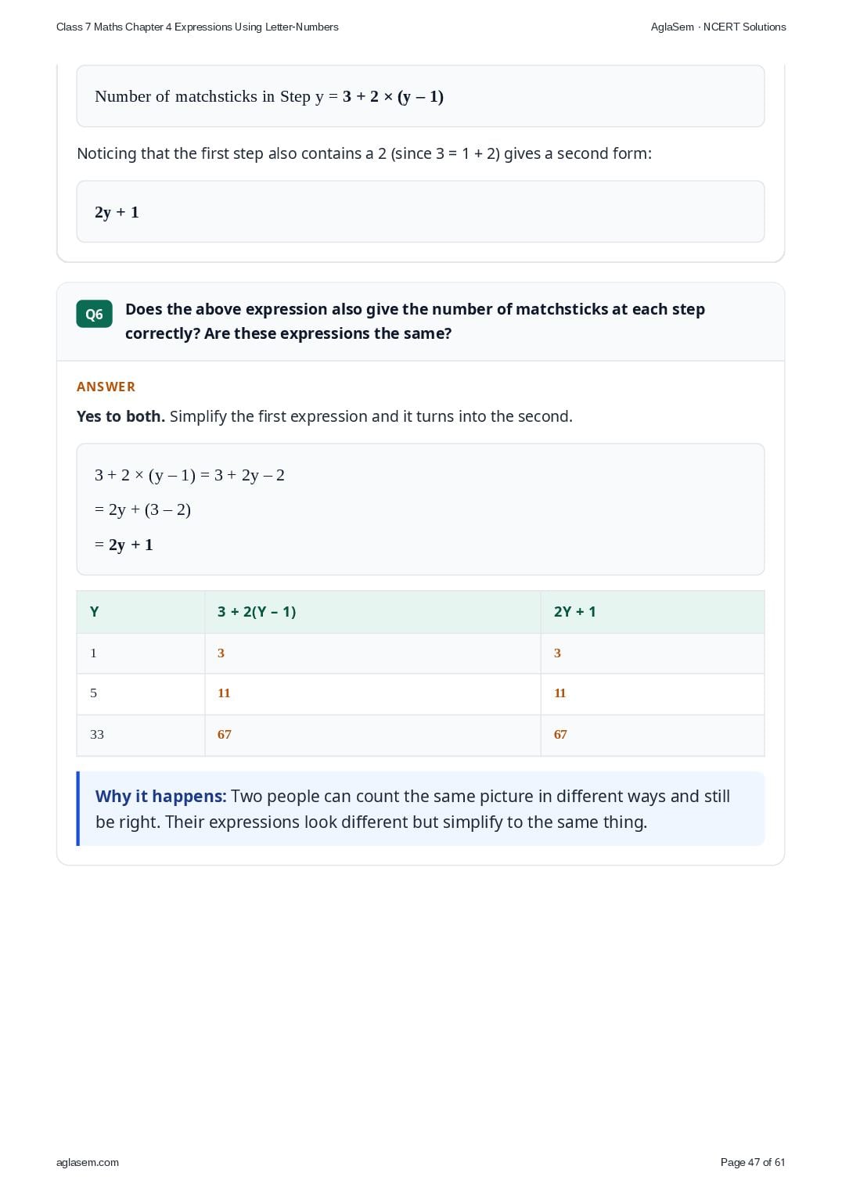Click the bold 'Yes to both.' text

click(121, 416)
